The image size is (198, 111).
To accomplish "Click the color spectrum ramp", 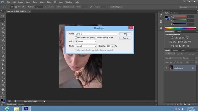I will point(180,28).
